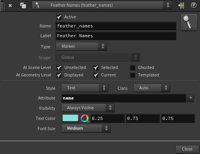
Task: Toggle the Unselected scene level checkbox
Action: pos(59,67)
